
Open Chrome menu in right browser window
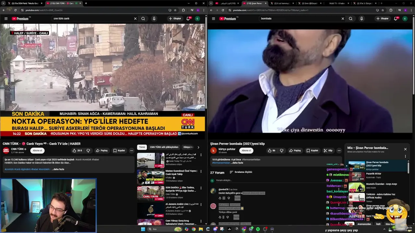tap(411, 10)
